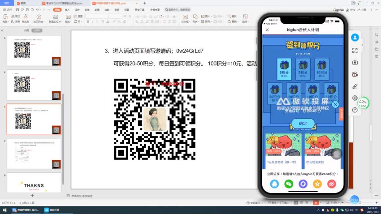
Task: Start recording with the video camera icon
Action: pos(355,74)
